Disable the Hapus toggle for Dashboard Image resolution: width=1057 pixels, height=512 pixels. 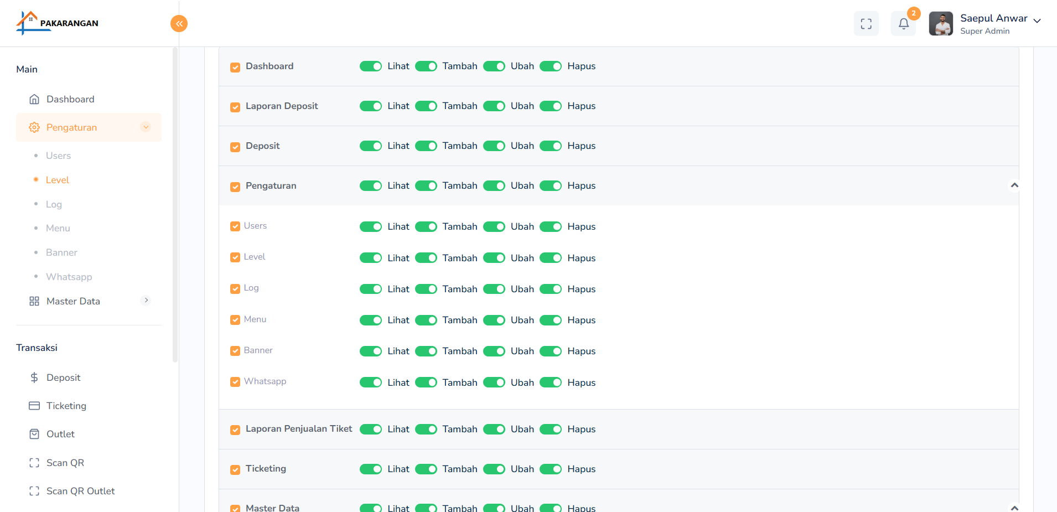[x=551, y=66]
